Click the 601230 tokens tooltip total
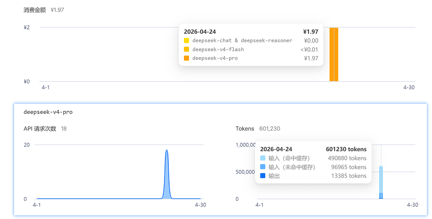The image size is (432, 219). click(346, 149)
